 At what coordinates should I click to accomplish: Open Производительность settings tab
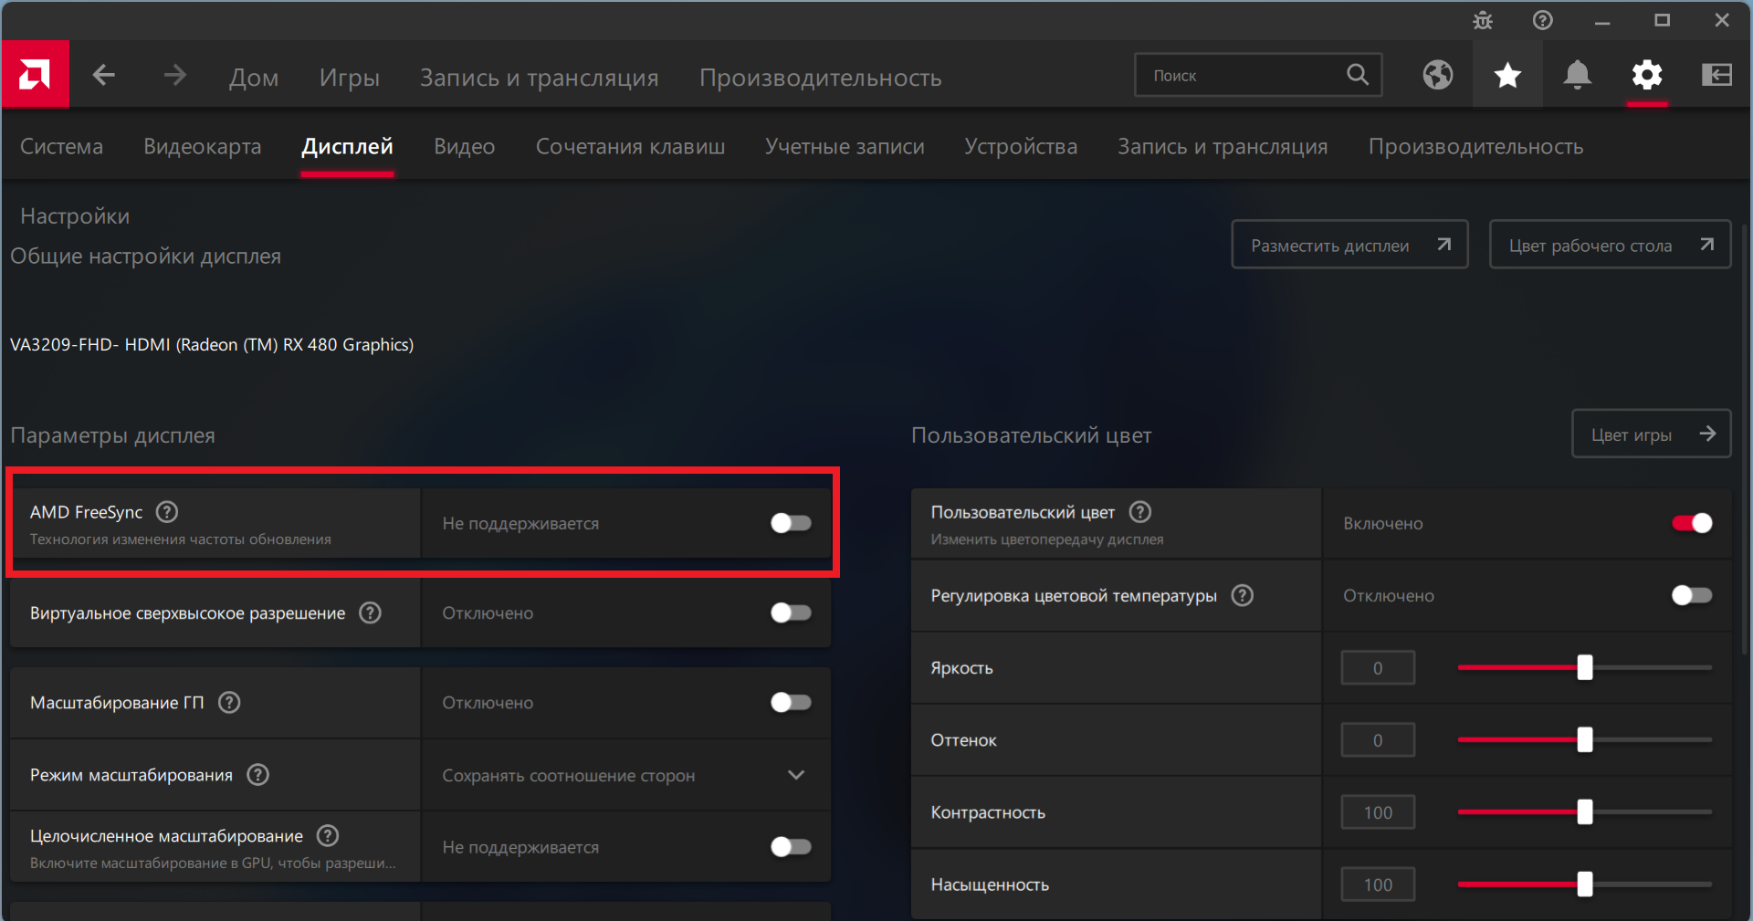click(1475, 147)
